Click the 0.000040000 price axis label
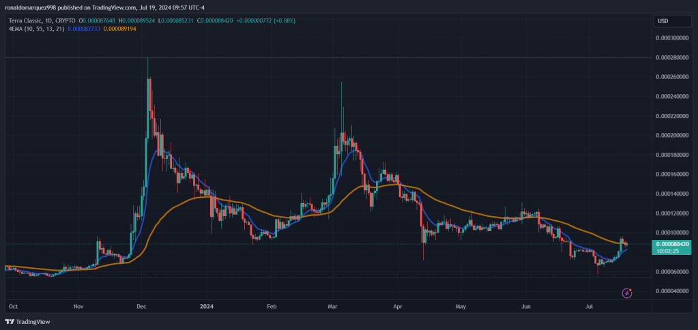Viewport: 698px width, 330px height. (673, 291)
